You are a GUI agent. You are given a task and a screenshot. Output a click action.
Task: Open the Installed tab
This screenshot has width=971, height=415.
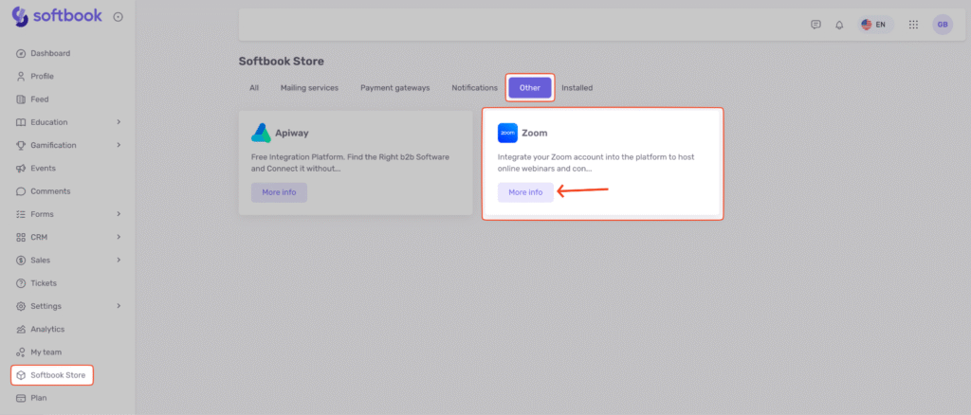(x=577, y=88)
